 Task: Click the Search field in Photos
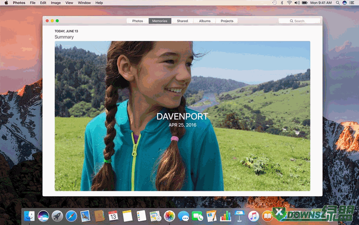[299, 21]
